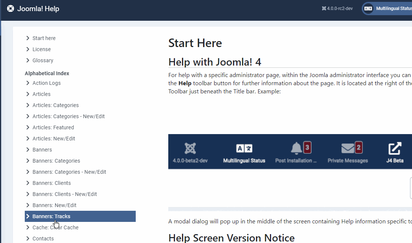
Task: Select Banners: Categories in the index
Action: [56, 161]
